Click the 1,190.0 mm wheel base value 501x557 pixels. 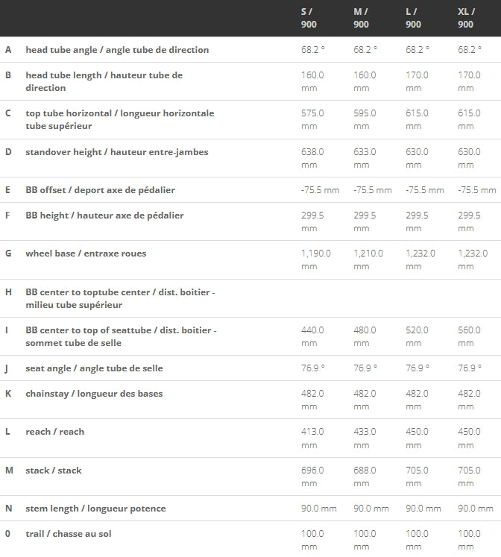click(315, 259)
